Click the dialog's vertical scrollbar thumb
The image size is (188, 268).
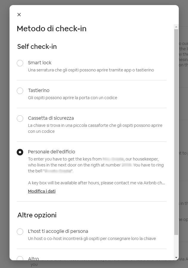(176, 131)
